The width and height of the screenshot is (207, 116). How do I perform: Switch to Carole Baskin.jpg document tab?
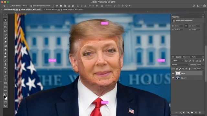pyautogui.click(x=65, y=10)
